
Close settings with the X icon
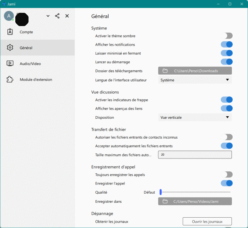click(x=67, y=16)
